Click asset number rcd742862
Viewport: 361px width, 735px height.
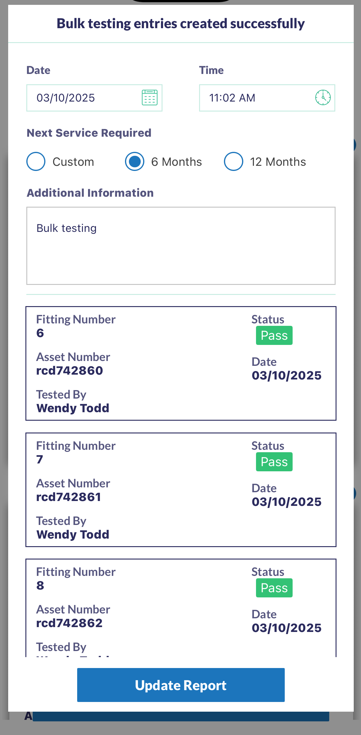tap(69, 623)
